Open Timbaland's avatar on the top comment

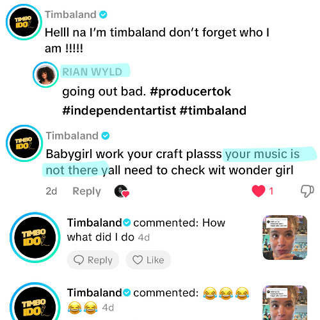coord(24,22)
